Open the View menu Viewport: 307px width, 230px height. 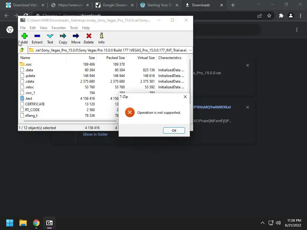[43, 28]
